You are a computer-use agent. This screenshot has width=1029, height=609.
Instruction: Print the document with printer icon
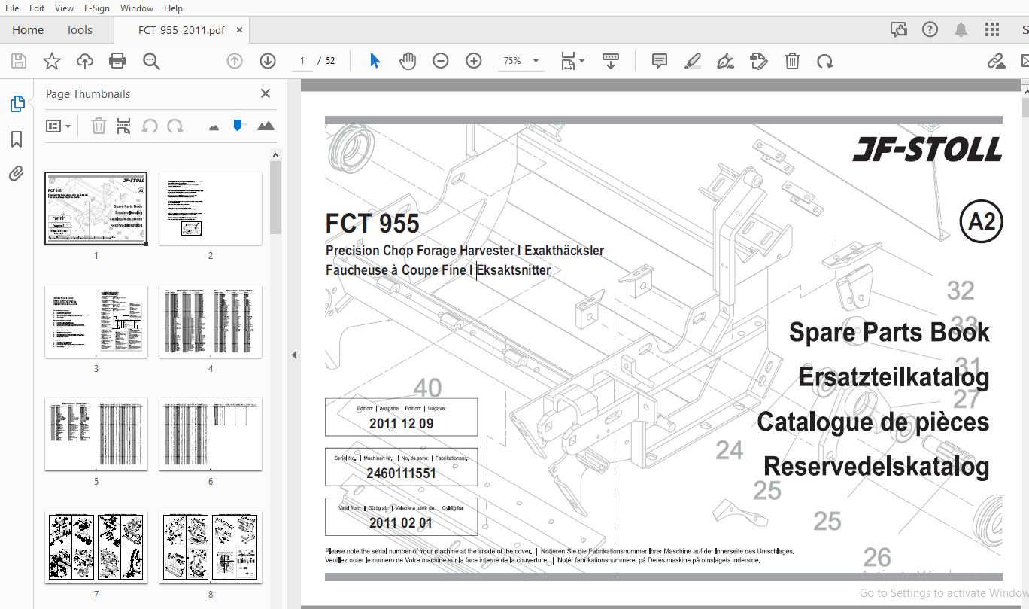click(117, 61)
